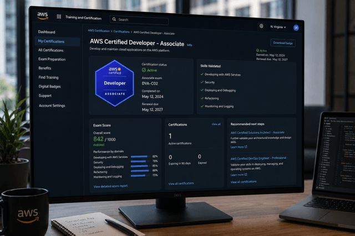This screenshot has height=236, width=355.
Task: Click Developing with AWS Services score bar
Action: tap(140, 156)
